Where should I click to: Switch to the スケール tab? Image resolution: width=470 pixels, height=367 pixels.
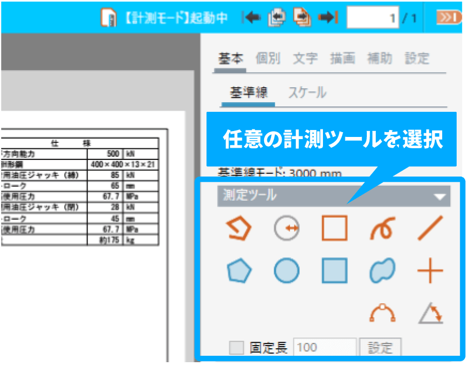click(307, 93)
